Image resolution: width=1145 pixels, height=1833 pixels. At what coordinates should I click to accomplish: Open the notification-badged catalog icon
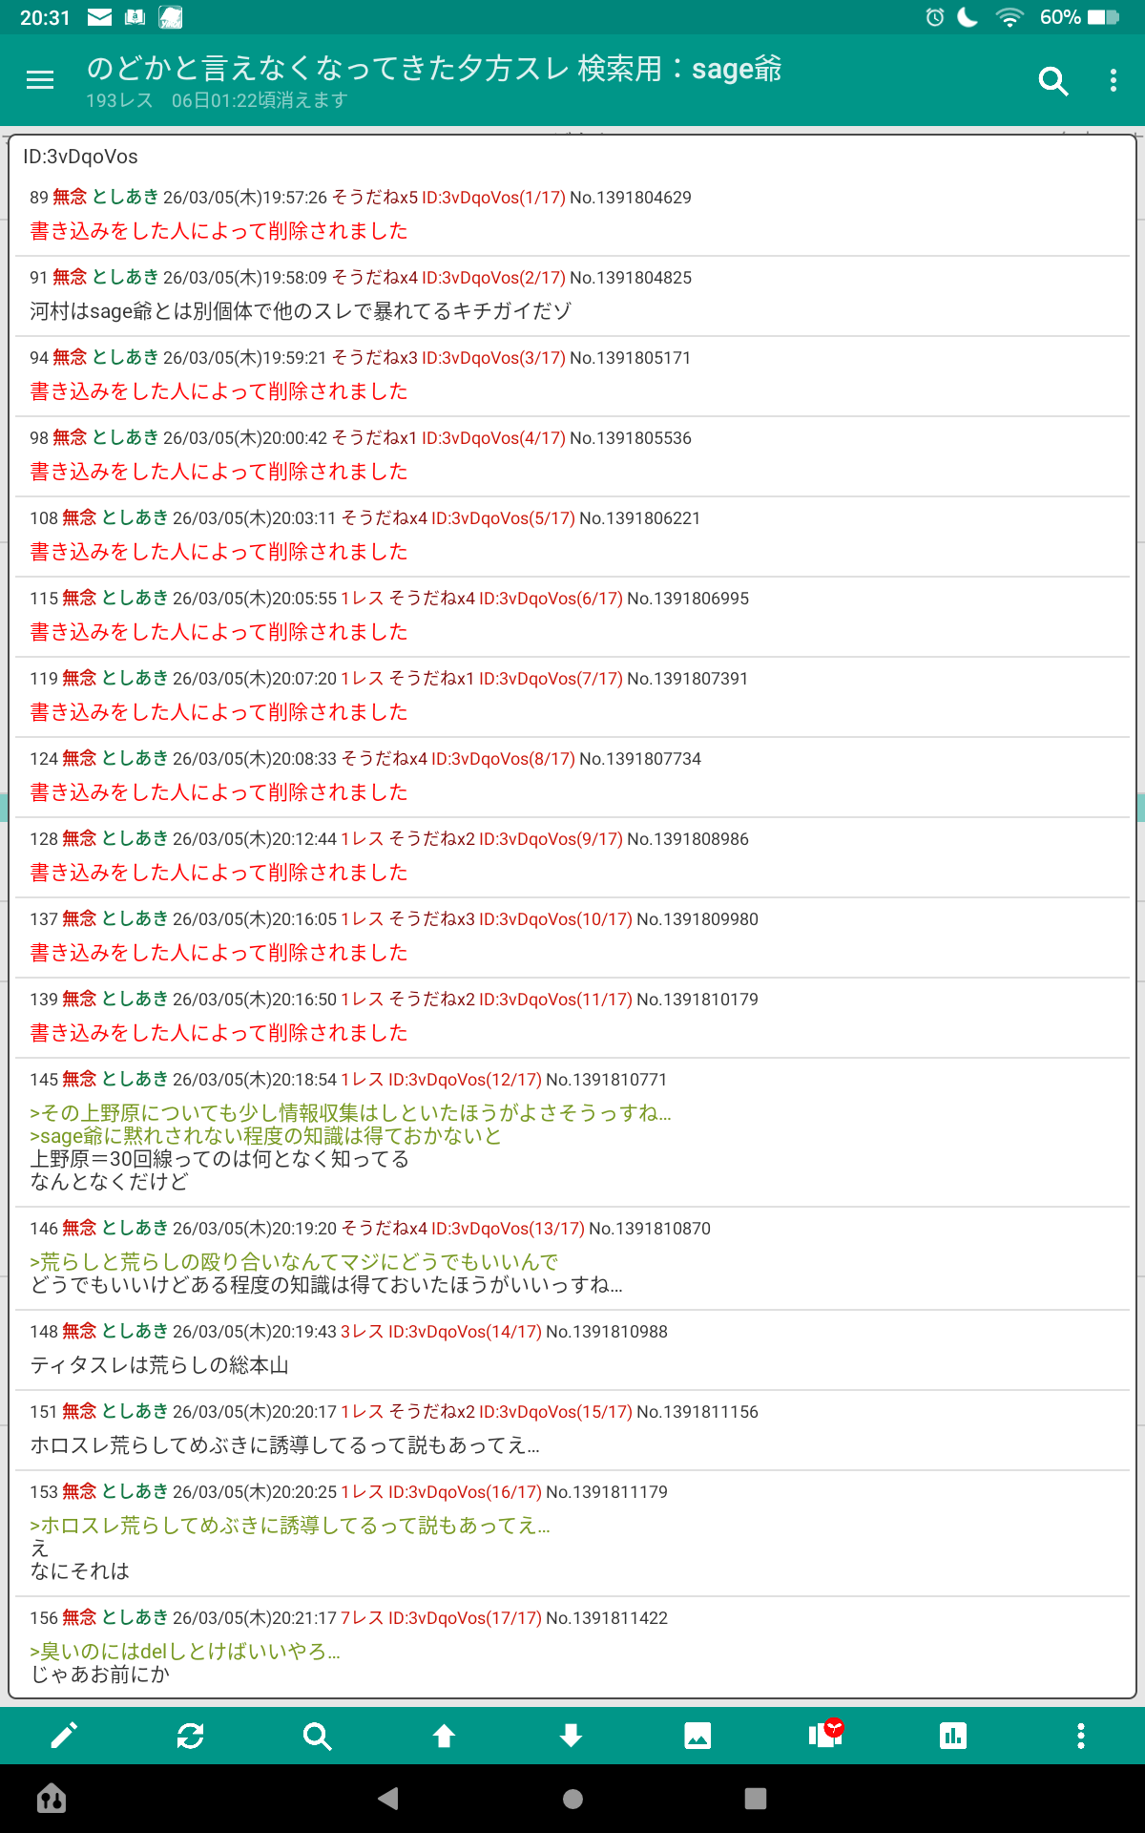[x=825, y=1734]
